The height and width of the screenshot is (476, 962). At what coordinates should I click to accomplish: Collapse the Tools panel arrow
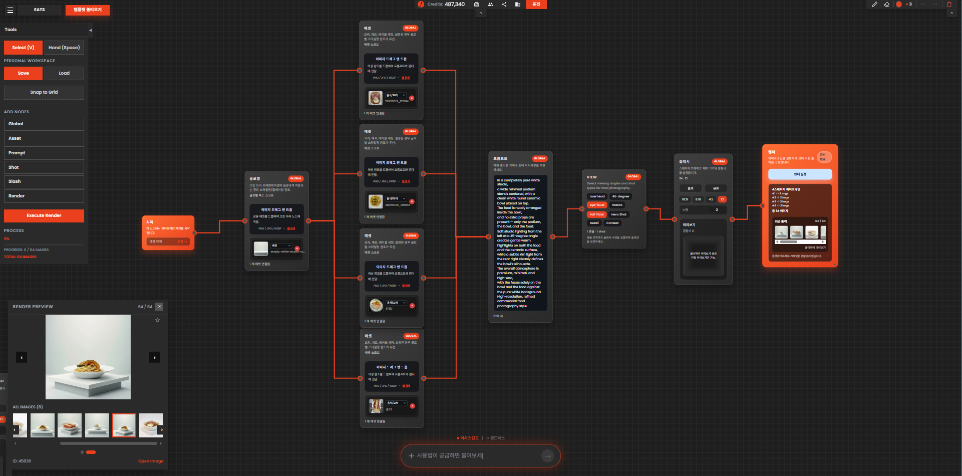pyautogui.click(x=90, y=30)
